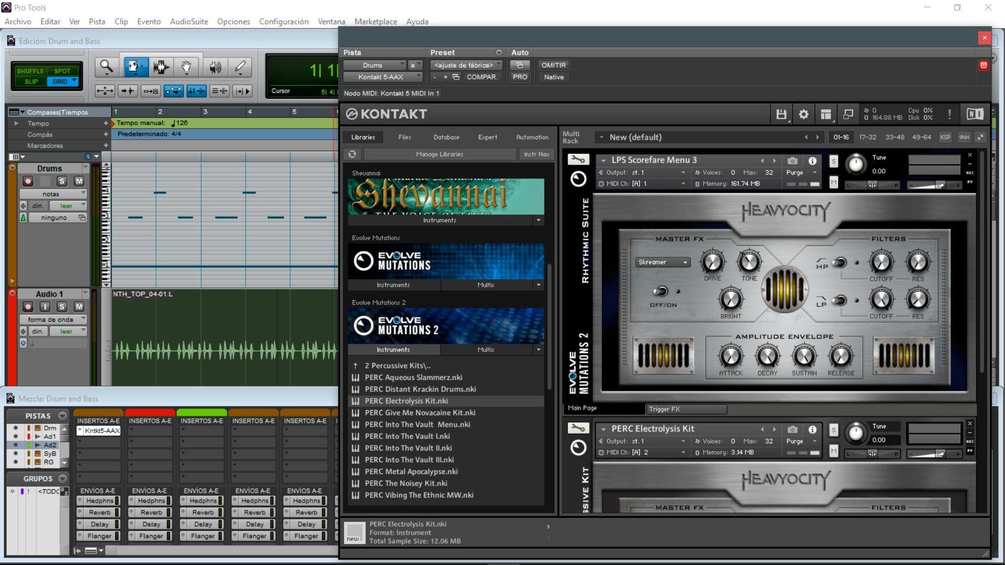1005x565 pixels.
Task: Open factory preset dropdown
Action: (x=466, y=65)
